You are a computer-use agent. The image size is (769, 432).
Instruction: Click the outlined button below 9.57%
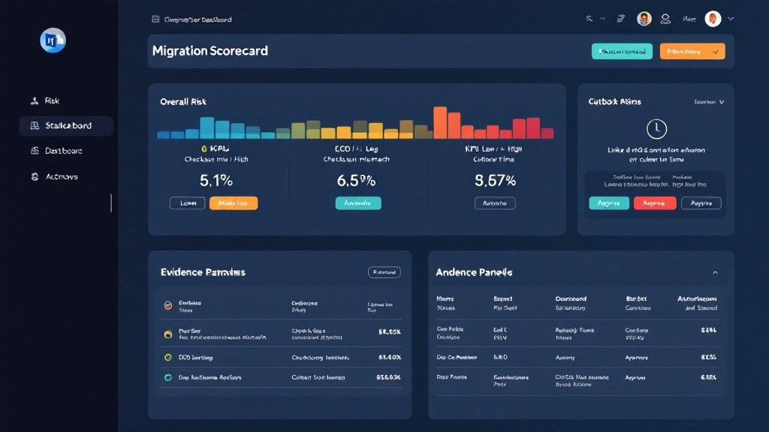point(495,203)
